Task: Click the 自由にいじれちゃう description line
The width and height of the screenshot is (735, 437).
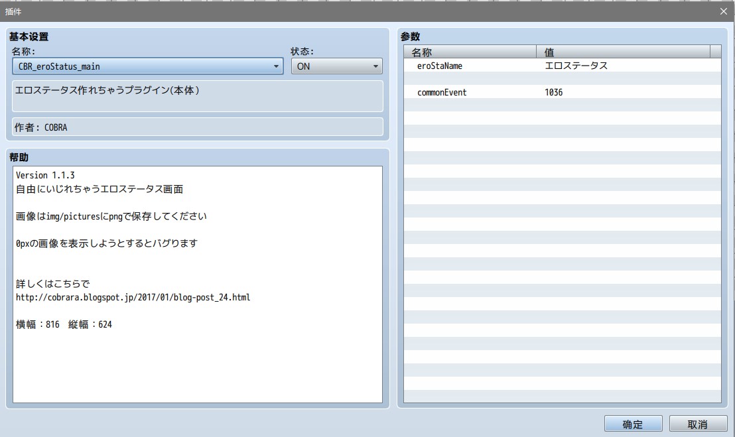Action: (100, 189)
